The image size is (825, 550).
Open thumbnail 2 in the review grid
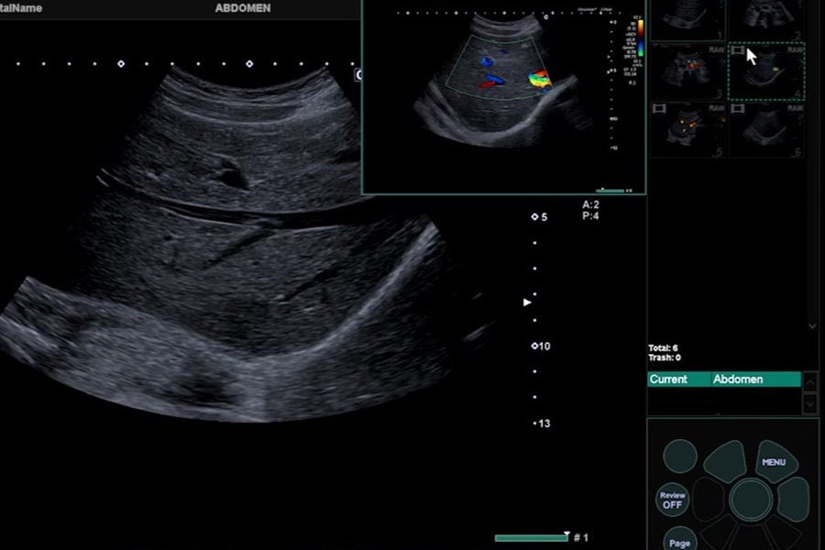(x=766, y=20)
